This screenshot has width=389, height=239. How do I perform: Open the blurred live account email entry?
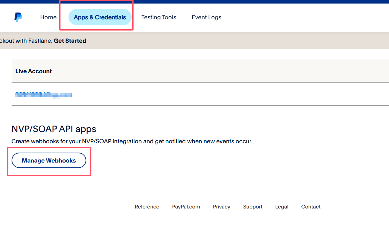(43, 95)
